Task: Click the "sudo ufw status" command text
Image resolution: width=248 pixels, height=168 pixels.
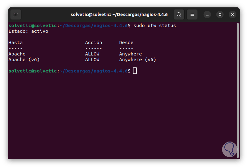Action: 155,26
